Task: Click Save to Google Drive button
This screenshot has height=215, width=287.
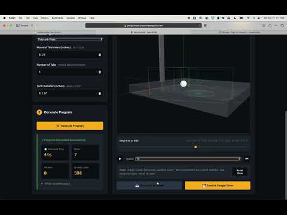Action: (x=218, y=185)
